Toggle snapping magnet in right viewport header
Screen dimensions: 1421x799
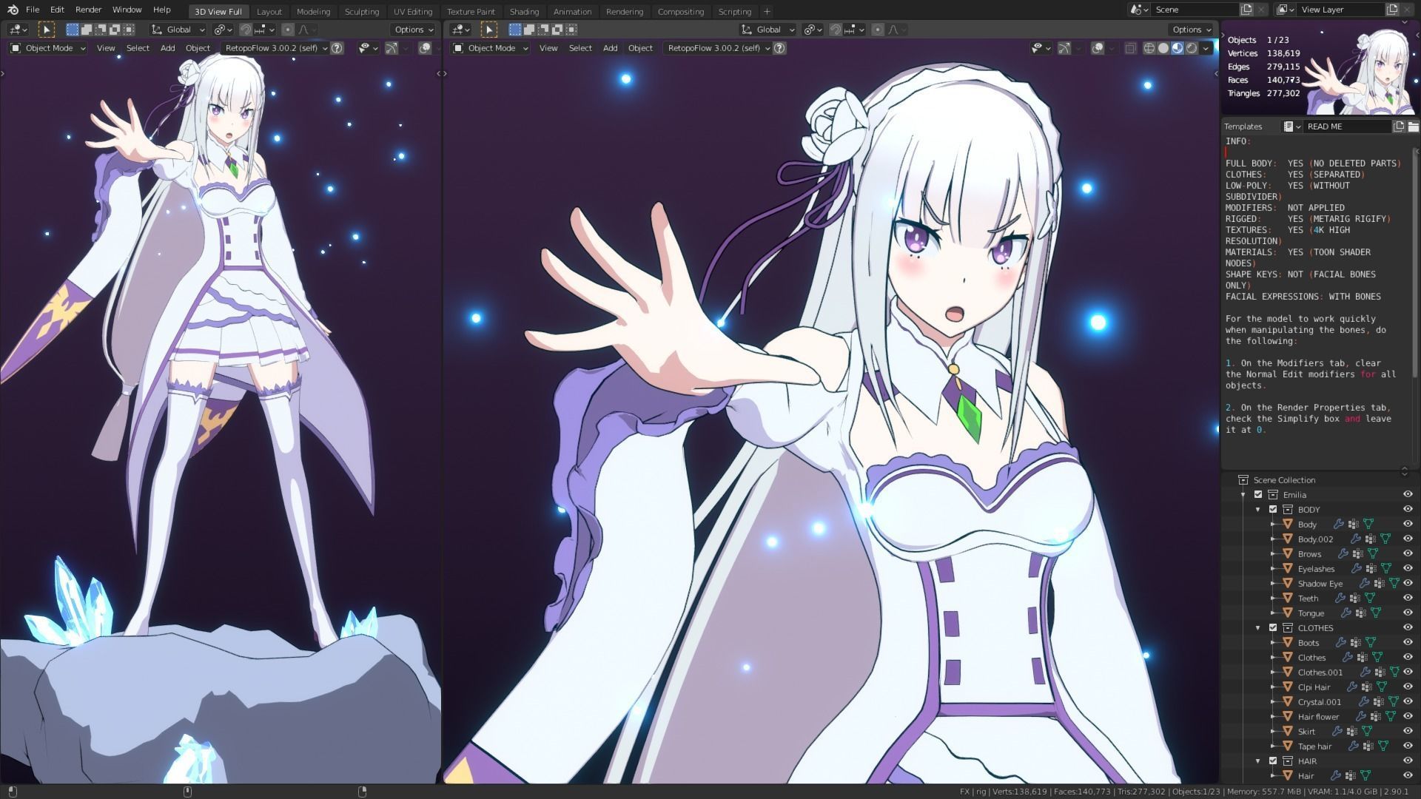point(836,30)
